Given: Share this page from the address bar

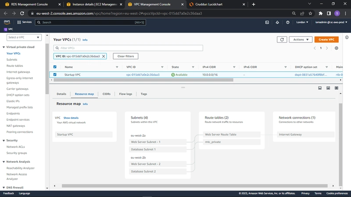Looking at the screenshot, I should [x=302, y=14].
